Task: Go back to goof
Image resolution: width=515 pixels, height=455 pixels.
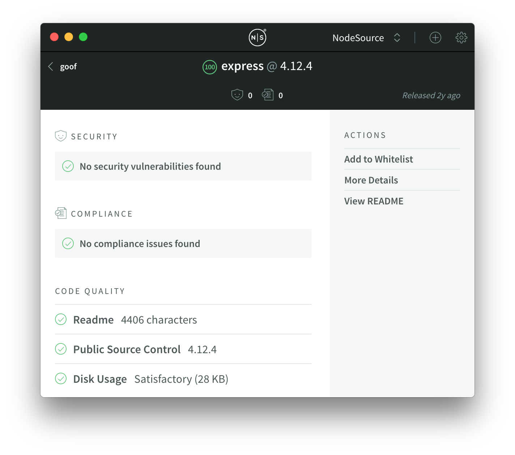Action: click(x=62, y=66)
